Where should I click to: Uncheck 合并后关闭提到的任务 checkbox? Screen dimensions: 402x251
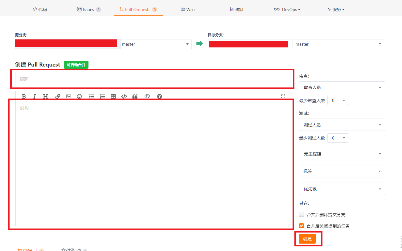(x=301, y=226)
